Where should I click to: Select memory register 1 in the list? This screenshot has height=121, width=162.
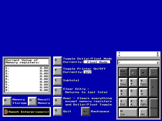[x=27, y=68]
